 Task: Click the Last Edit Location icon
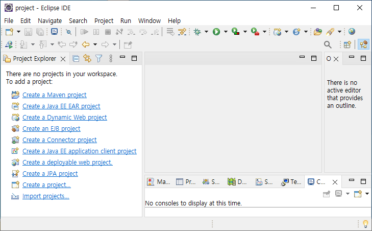(x=62, y=44)
